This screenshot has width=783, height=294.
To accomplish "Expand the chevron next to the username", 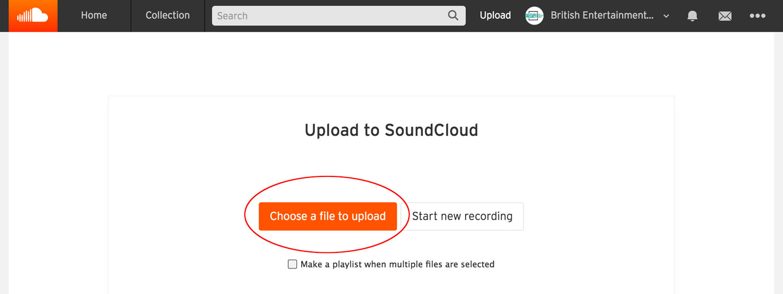I will 666,16.
